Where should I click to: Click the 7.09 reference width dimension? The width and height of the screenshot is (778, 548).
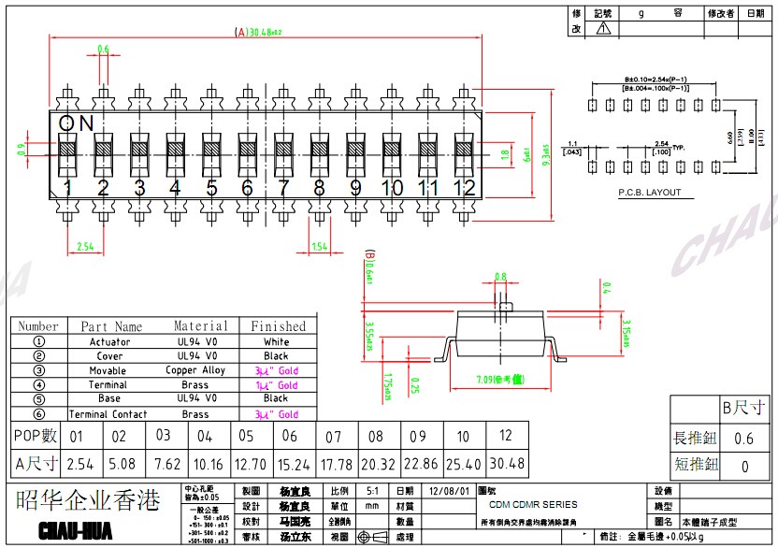(x=500, y=380)
